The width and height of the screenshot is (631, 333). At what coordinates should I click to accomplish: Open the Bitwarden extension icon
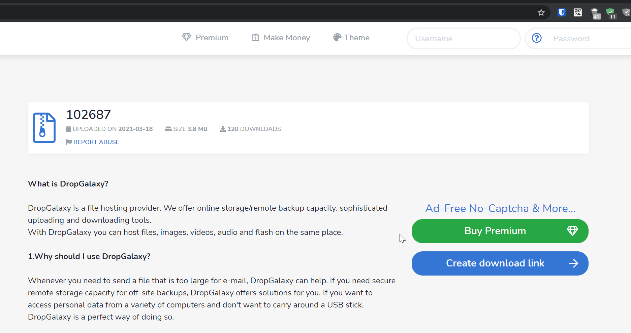(561, 12)
